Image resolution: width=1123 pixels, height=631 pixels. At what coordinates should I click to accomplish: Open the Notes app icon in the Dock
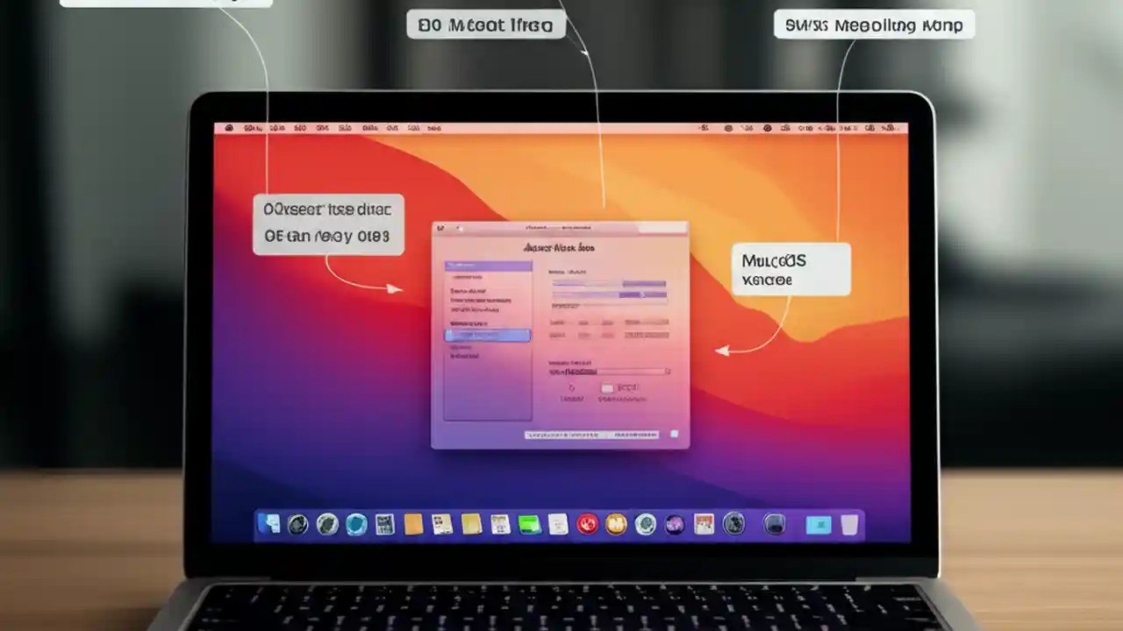[x=470, y=524]
